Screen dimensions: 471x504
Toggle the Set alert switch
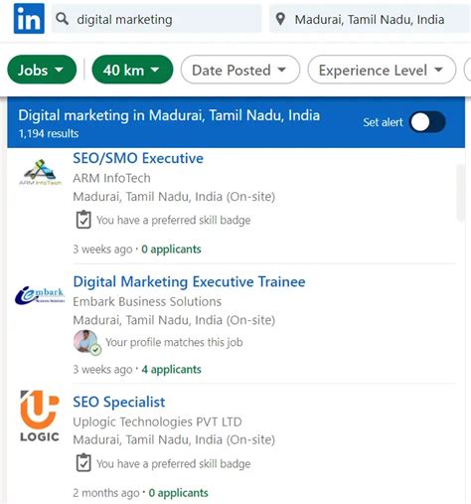(x=427, y=122)
